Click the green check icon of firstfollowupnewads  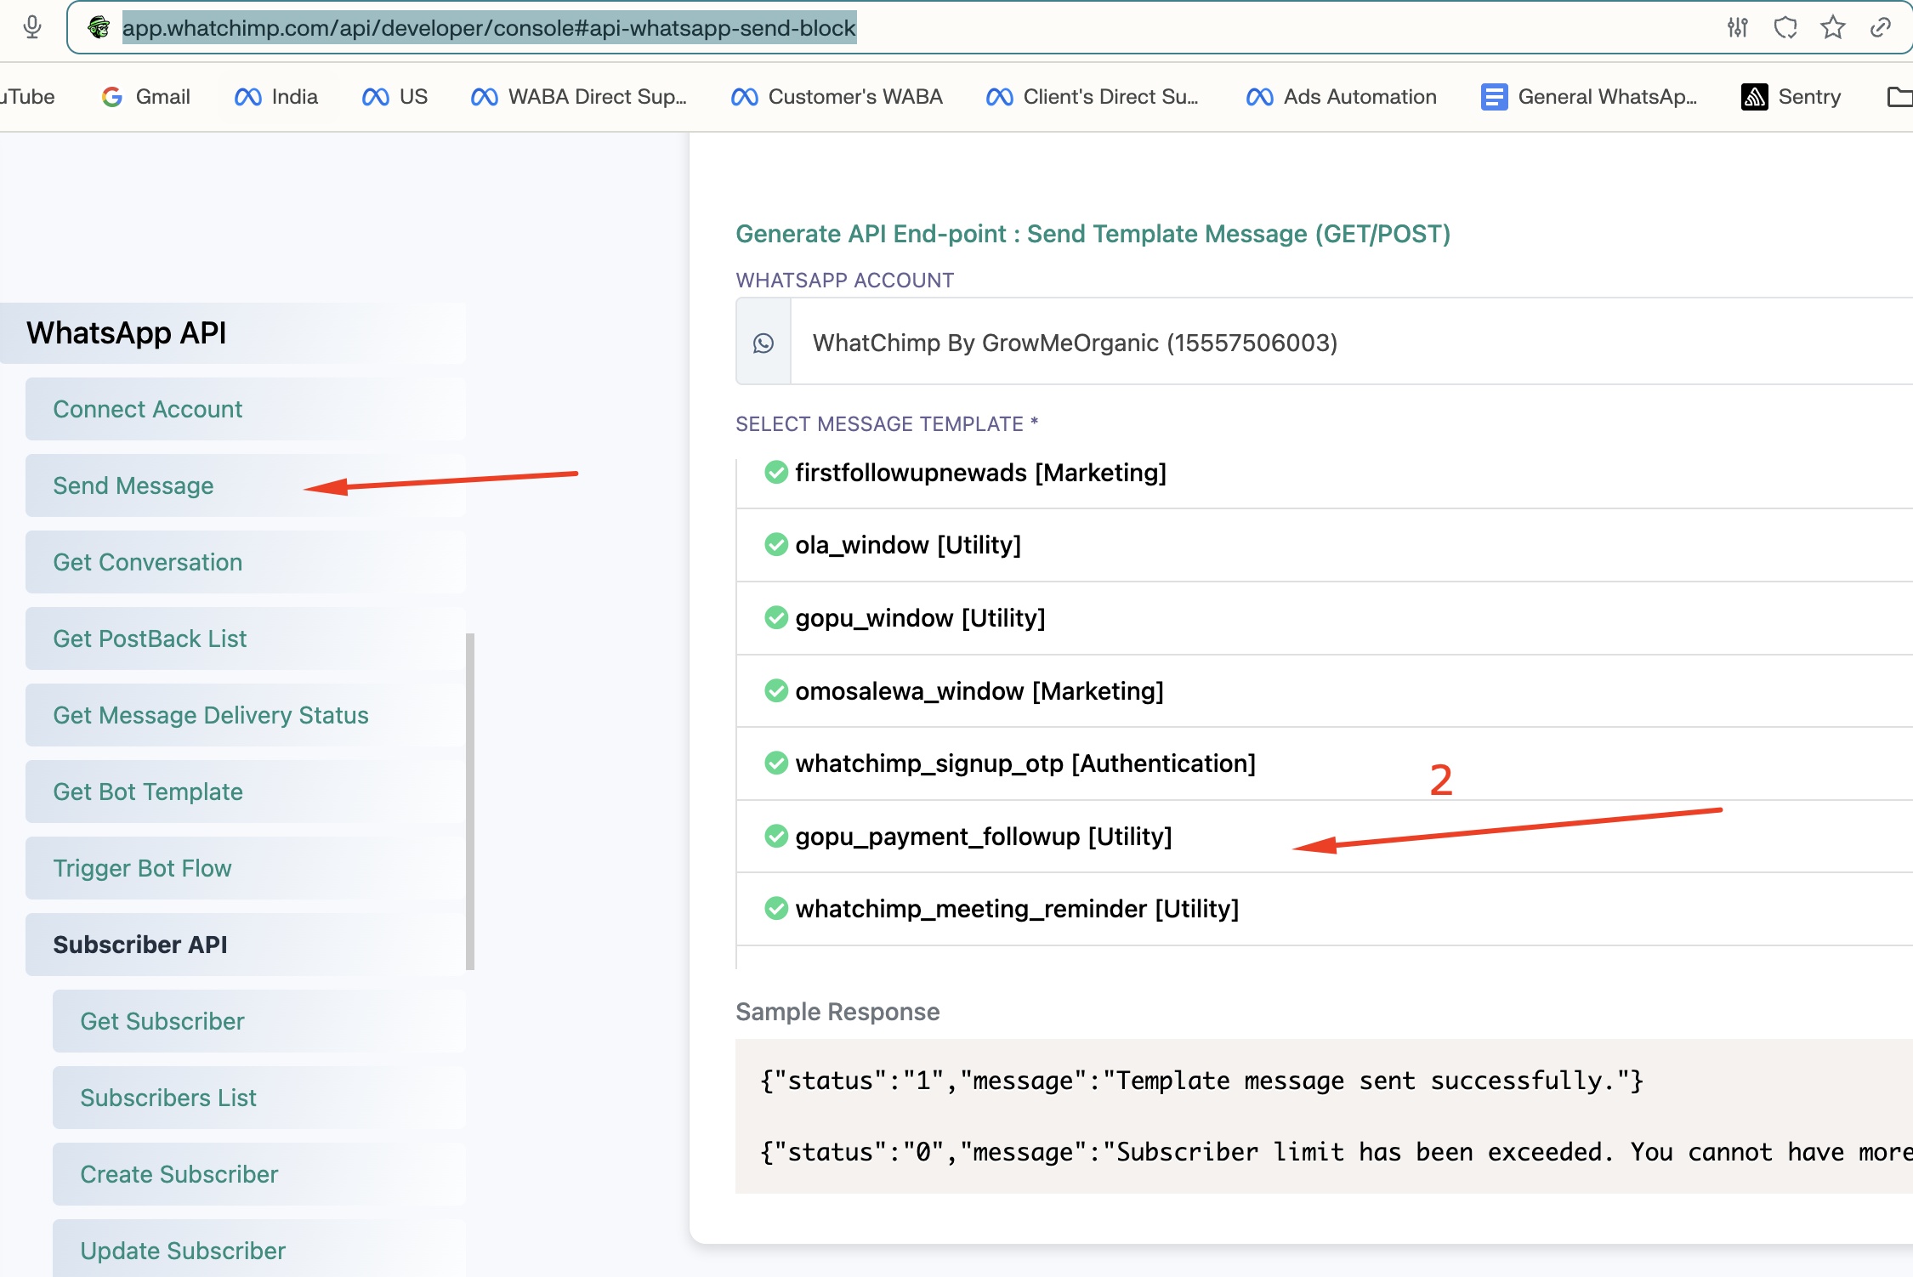pos(776,472)
